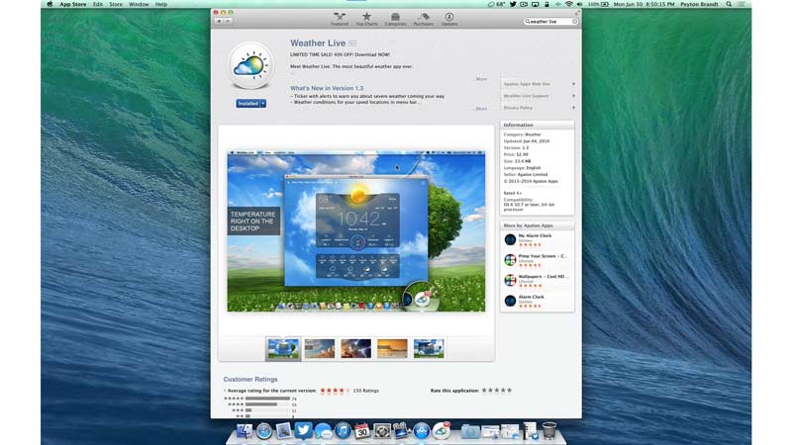This screenshot has width=792, height=445.
Task: Open Spotlight search in the menu bar
Action: 729,4
